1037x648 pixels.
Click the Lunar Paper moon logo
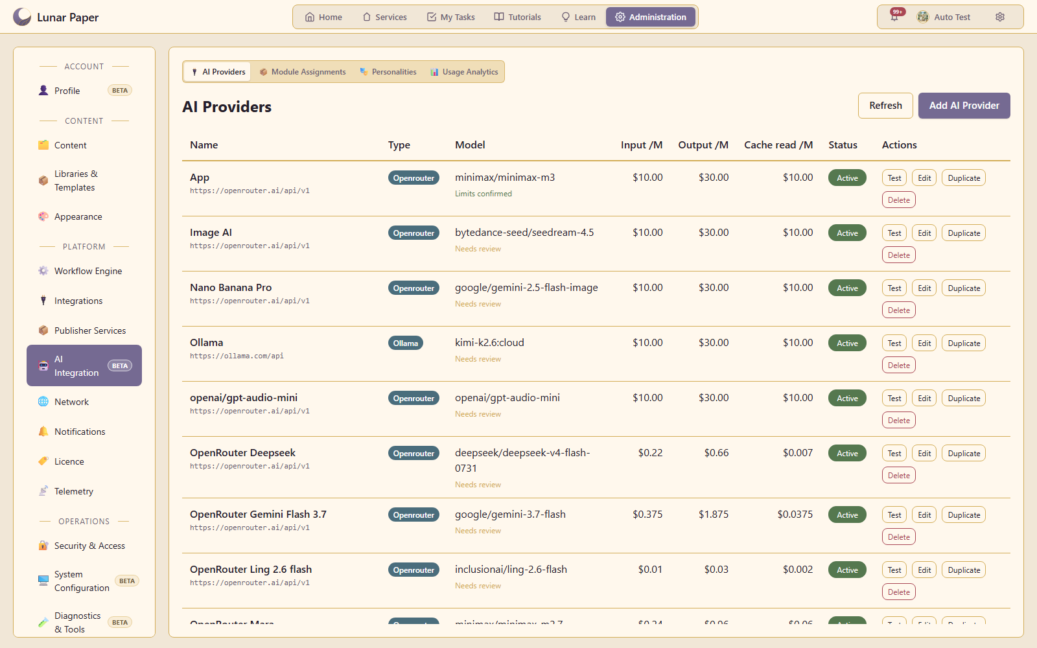click(x=22, y=17)
